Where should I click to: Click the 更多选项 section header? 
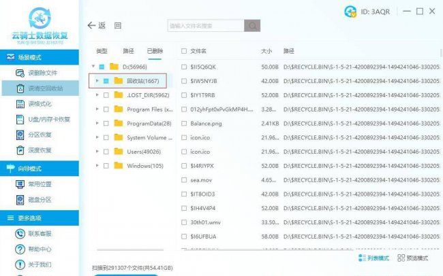point(40,218)
